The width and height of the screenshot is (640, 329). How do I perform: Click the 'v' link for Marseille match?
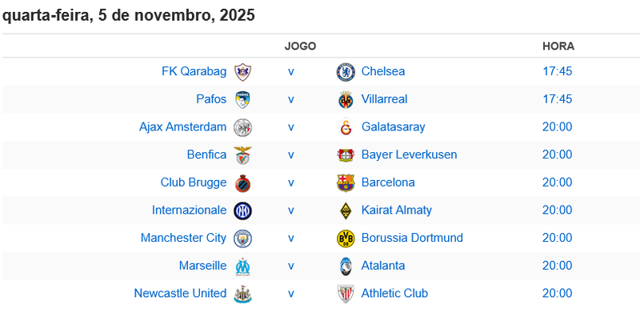click(291, 266)
